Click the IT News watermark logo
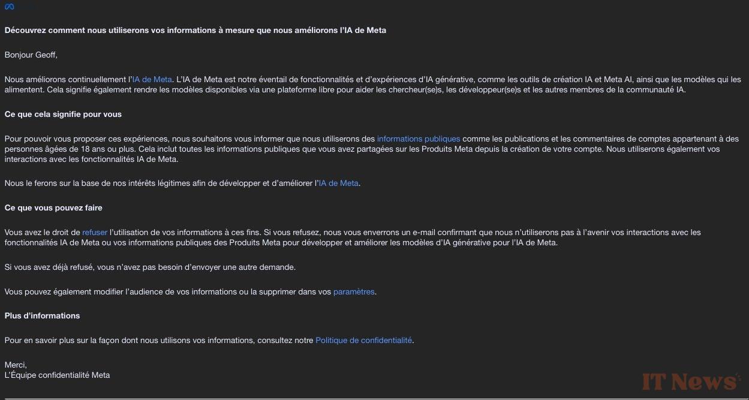 click(691, 381)
